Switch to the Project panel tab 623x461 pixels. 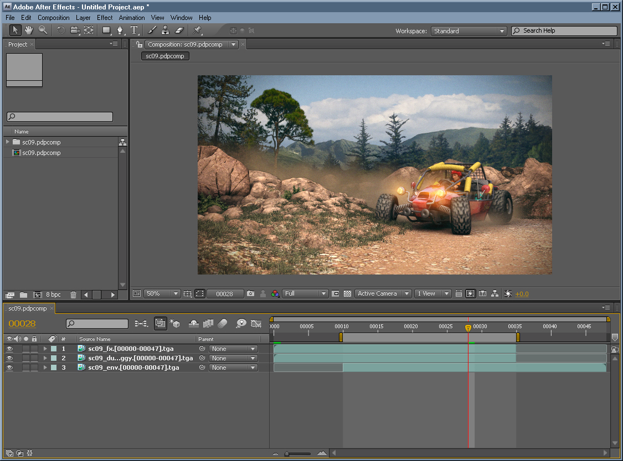(18, 44)
